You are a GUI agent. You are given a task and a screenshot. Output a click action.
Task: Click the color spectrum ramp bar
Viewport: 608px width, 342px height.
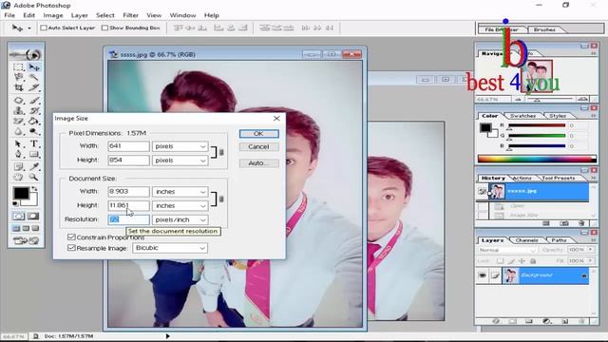(x=537, y=159)
